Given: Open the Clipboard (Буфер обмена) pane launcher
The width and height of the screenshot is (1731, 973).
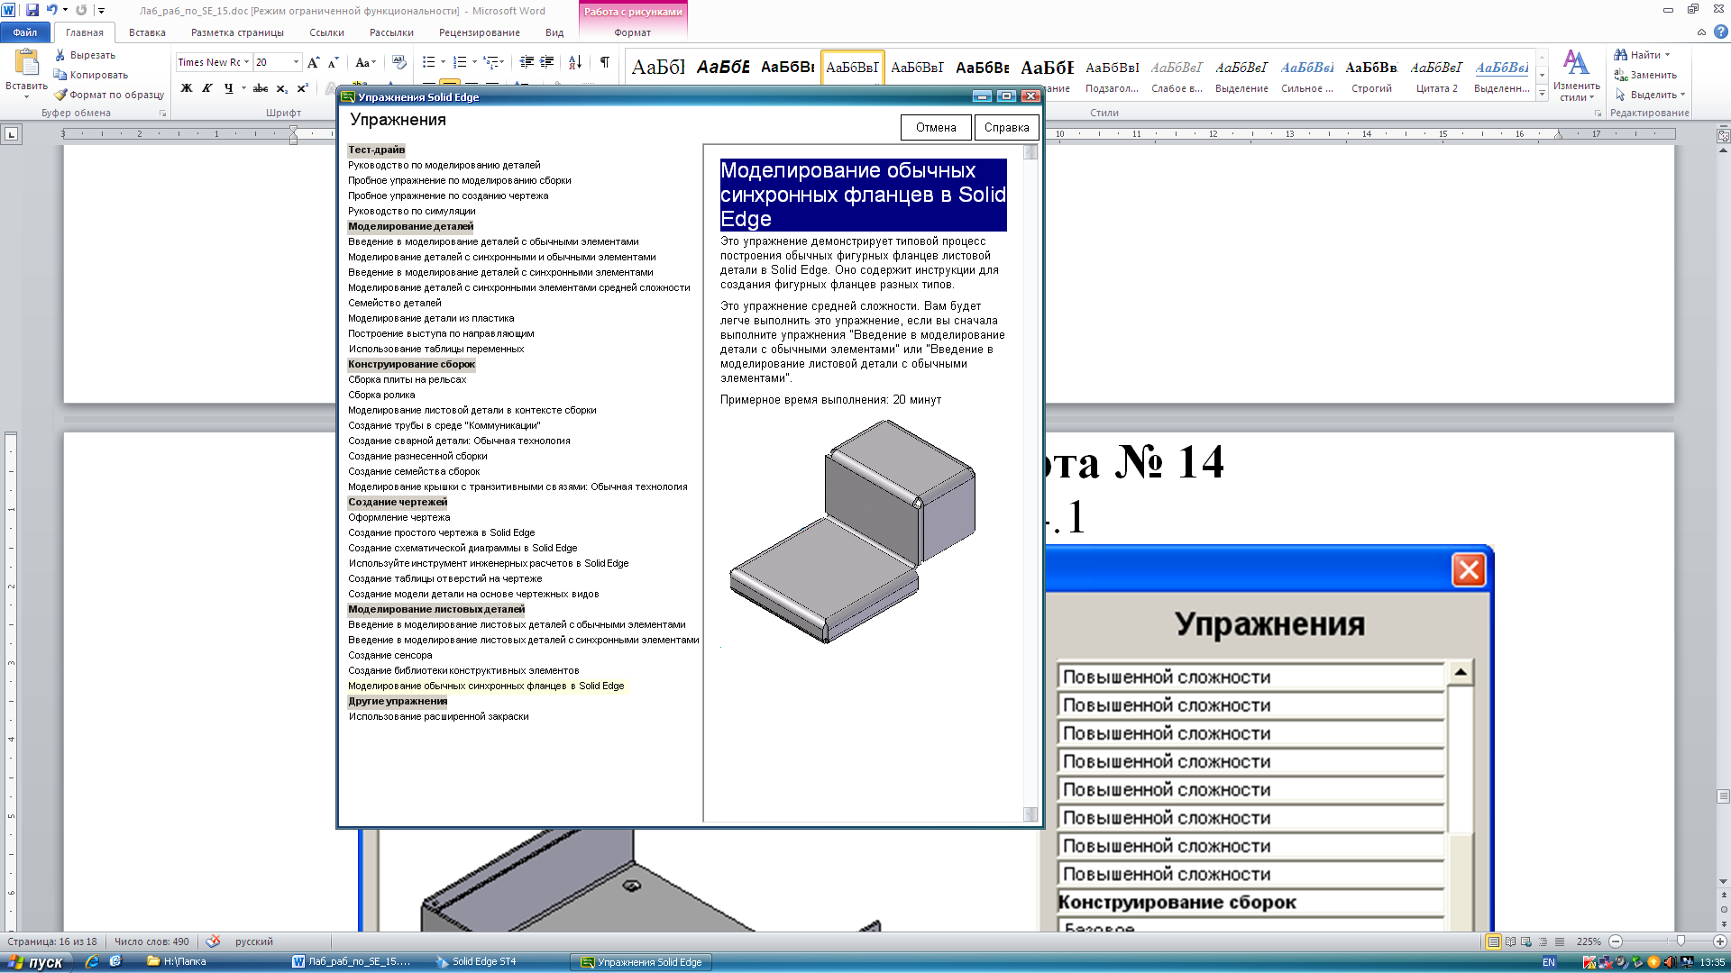Looking at the screenshot, I should click(163, 114).
